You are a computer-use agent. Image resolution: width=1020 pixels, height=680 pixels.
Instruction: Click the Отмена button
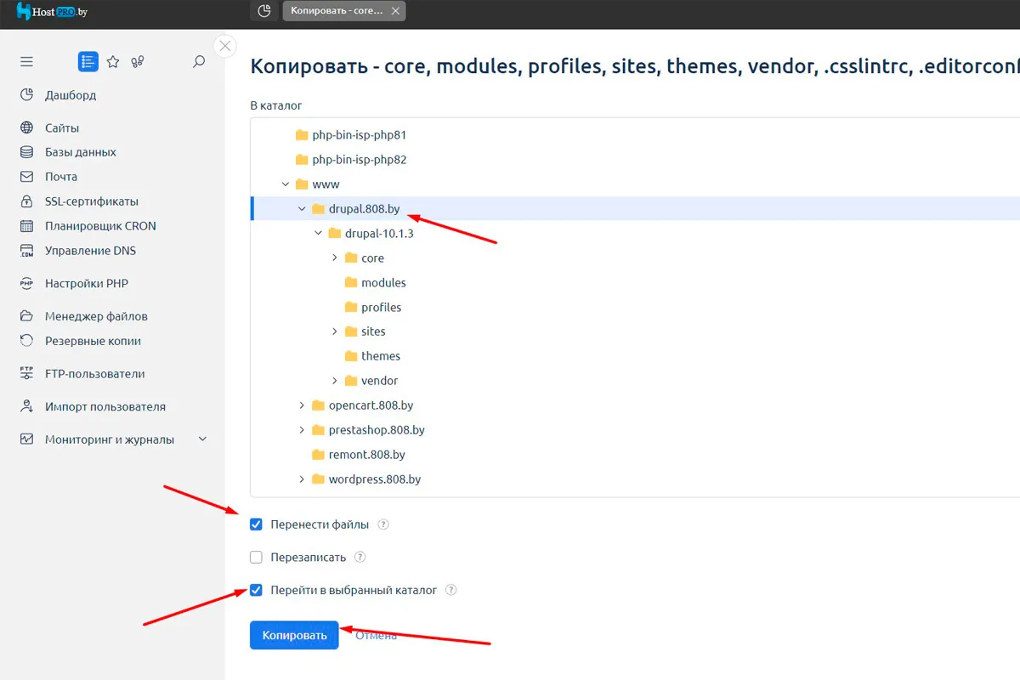click(x=376, y=635)
